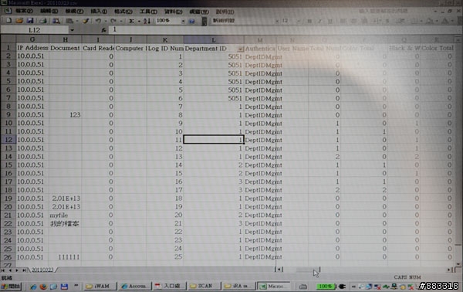
Task: Open the font name dropdown arrow
Action: click(277, 21)
